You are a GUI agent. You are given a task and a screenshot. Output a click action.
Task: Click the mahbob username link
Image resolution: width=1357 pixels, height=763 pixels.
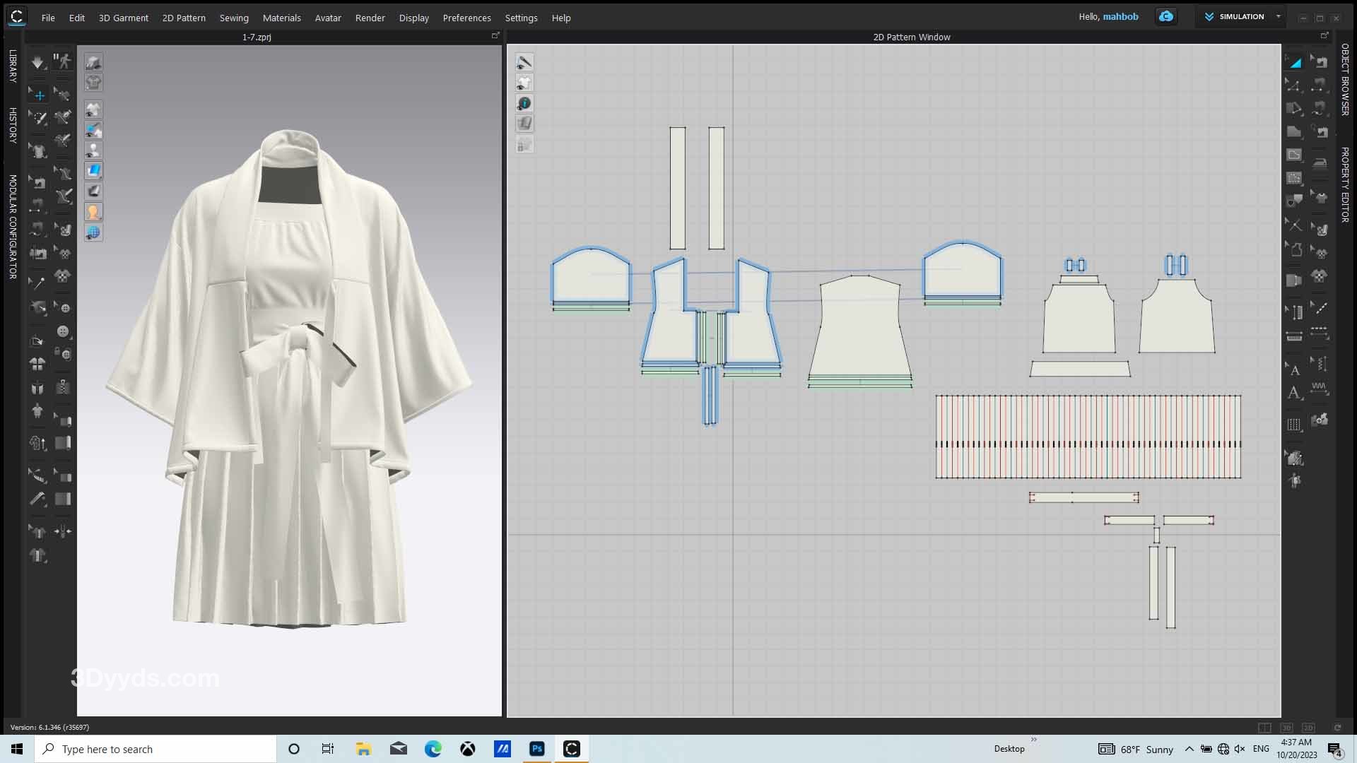[1120, 17]
